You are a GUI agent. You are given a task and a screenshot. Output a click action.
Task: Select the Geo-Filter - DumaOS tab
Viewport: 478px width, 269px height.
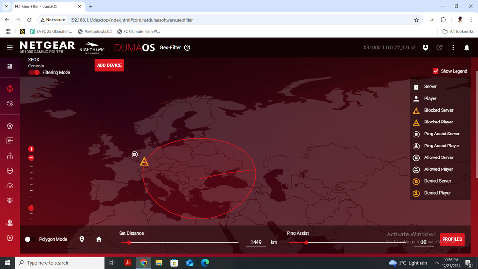(48, 6)
